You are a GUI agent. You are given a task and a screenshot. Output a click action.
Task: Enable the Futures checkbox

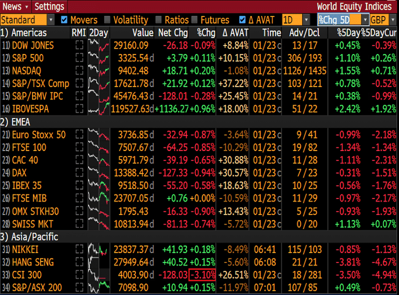point(194,19)
